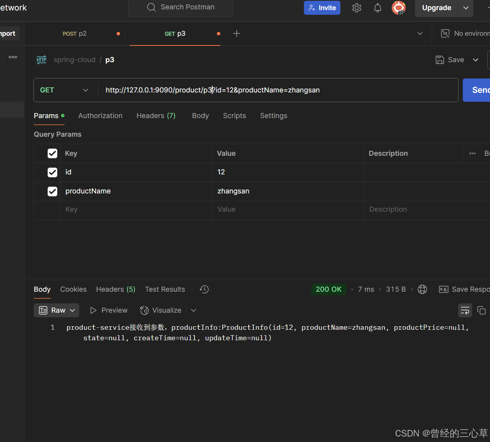This screenshot has height=442, width=490.
Task: Click the network globe icon
Action: click(x=422, y=289)
